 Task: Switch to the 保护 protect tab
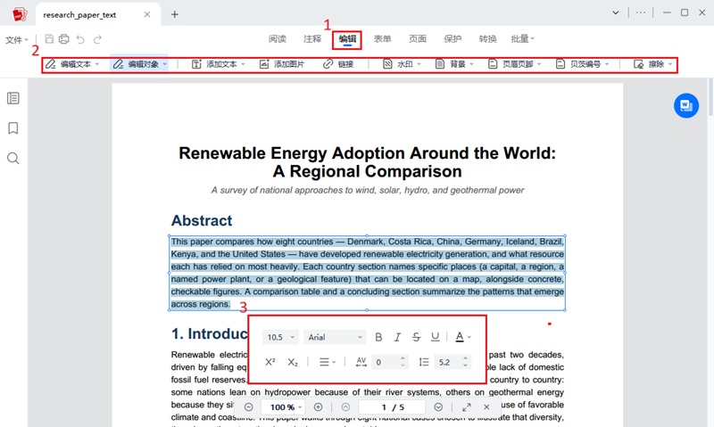point(452,38)
